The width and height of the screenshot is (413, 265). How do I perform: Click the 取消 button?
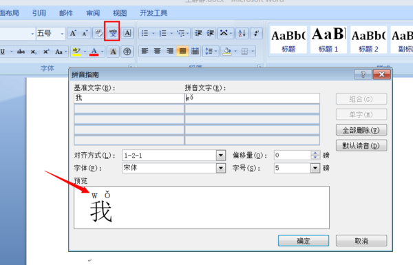361,241
